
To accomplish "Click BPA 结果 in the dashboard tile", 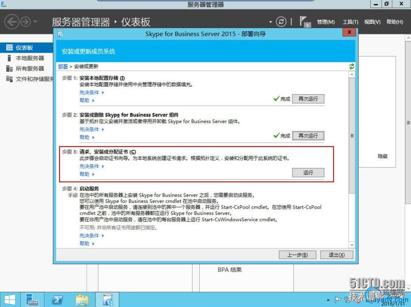I will [230, 269].
